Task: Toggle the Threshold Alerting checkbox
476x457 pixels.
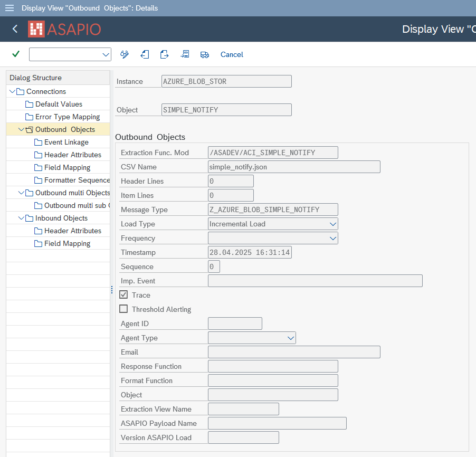Action: click(123, 309)
